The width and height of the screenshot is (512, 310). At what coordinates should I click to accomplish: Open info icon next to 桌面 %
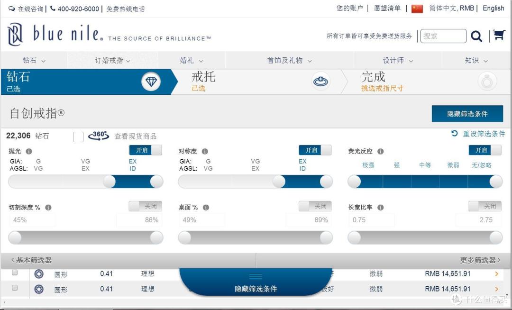click(206, 208)
